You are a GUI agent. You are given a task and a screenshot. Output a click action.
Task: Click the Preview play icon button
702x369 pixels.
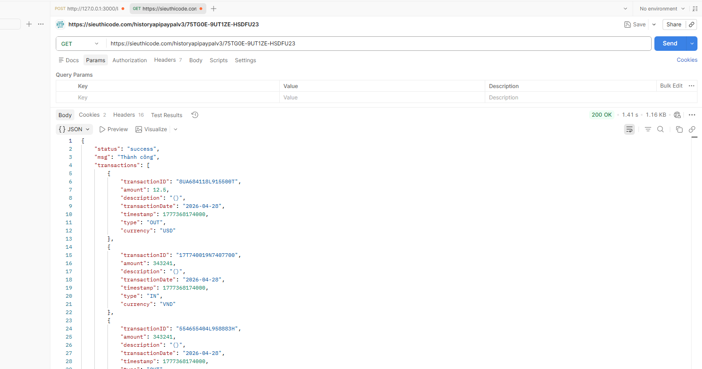coord(113,129)
